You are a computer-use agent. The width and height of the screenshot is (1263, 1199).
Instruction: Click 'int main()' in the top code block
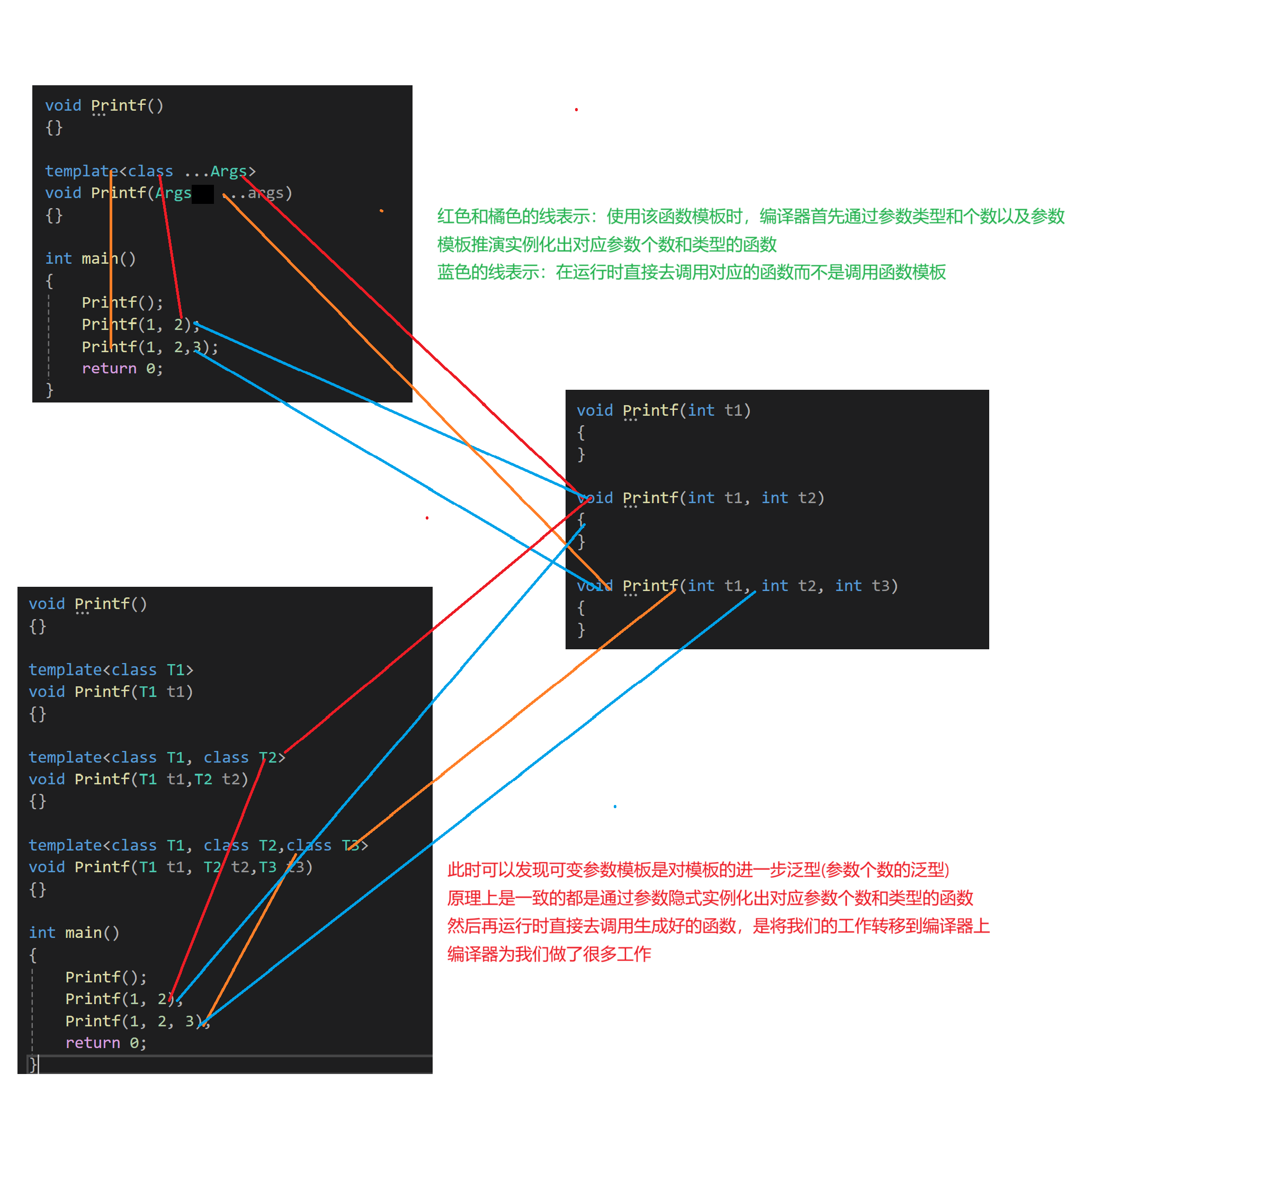(x=90, y=259)
